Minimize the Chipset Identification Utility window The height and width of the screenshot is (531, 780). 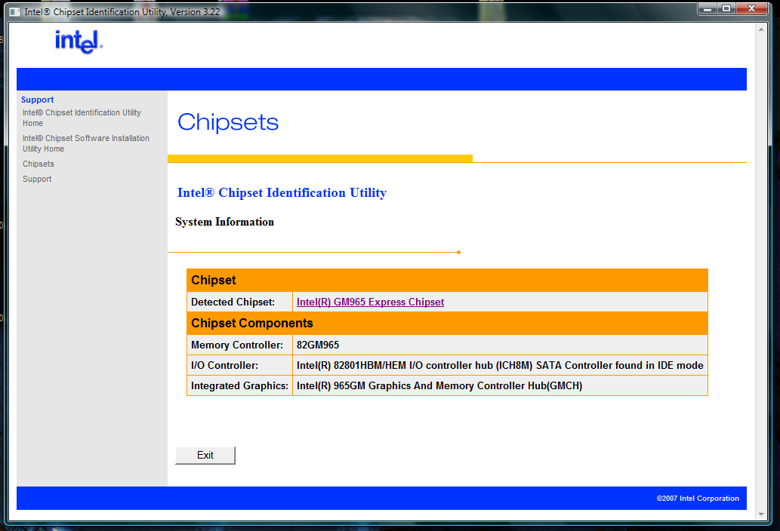707,8
